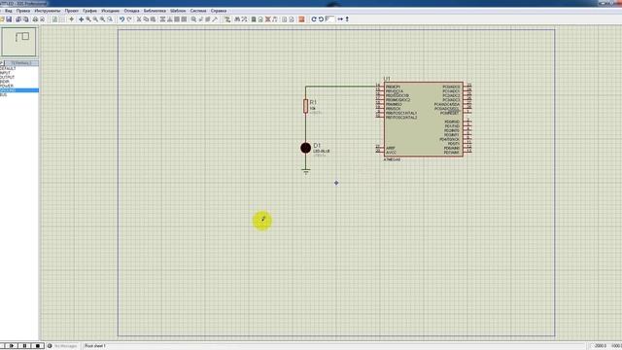
Task: Open the Библиотека menu
Action: (x=155, y=11)
